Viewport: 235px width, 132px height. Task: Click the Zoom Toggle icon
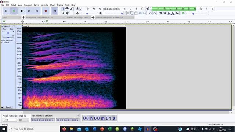point(177,13)
